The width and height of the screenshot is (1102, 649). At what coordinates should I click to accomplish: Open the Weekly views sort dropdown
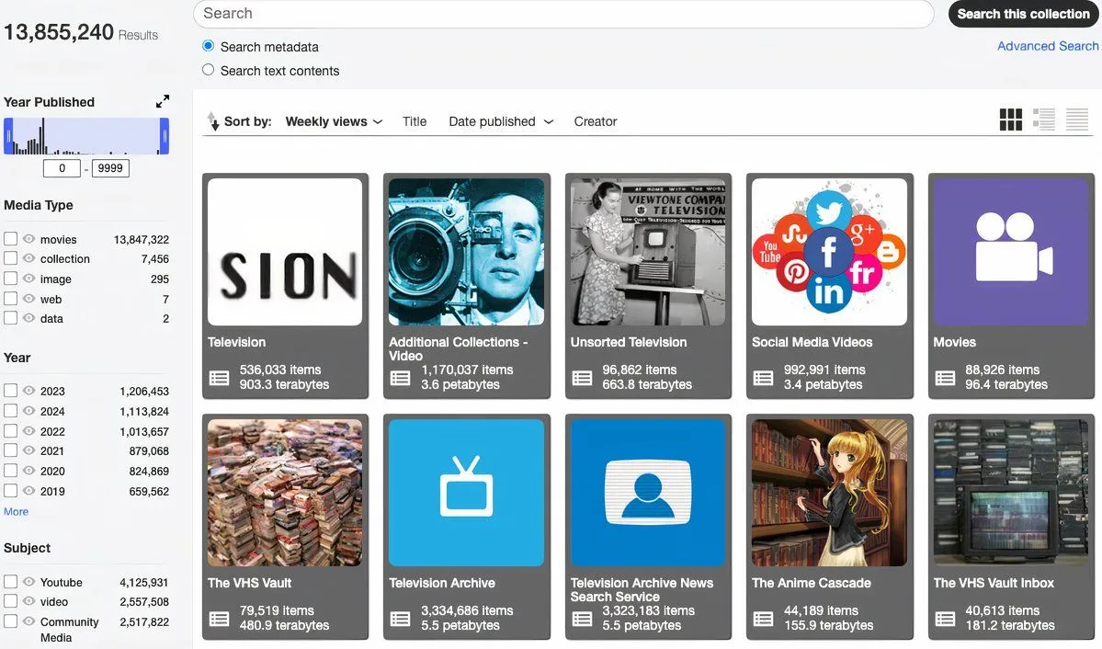point(334,121)
